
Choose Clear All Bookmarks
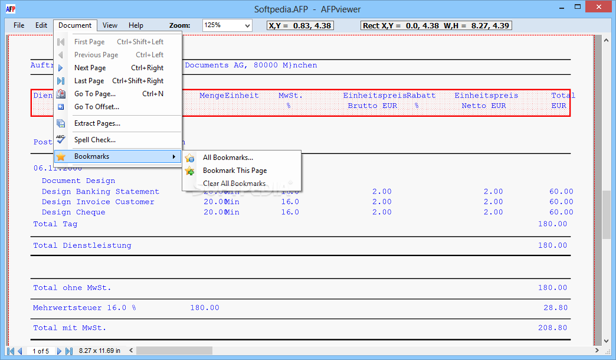tap(241, 184)
